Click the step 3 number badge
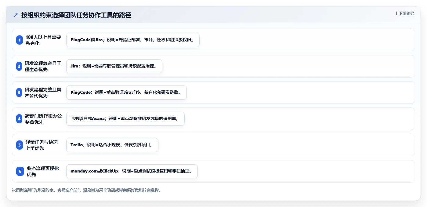 (19, 93)
